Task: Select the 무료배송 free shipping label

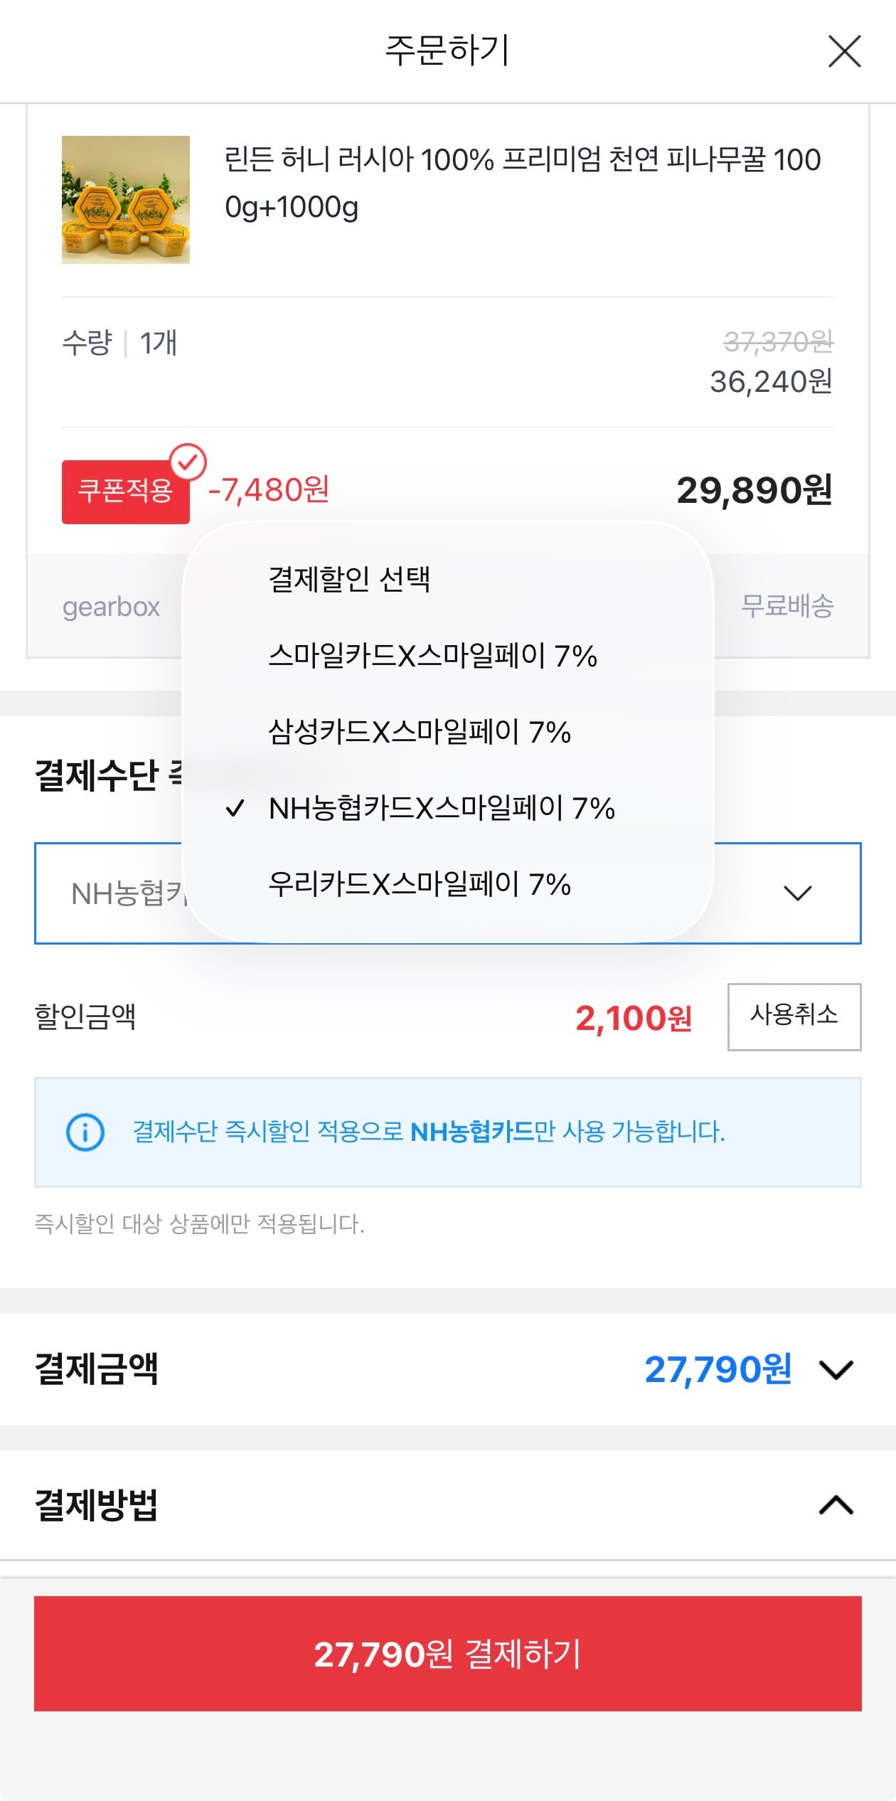Action: point(789,607)
